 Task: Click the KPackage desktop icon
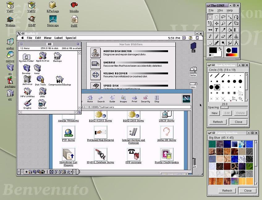(x=53, y=7)
